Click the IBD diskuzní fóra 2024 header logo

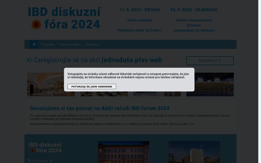64,18
